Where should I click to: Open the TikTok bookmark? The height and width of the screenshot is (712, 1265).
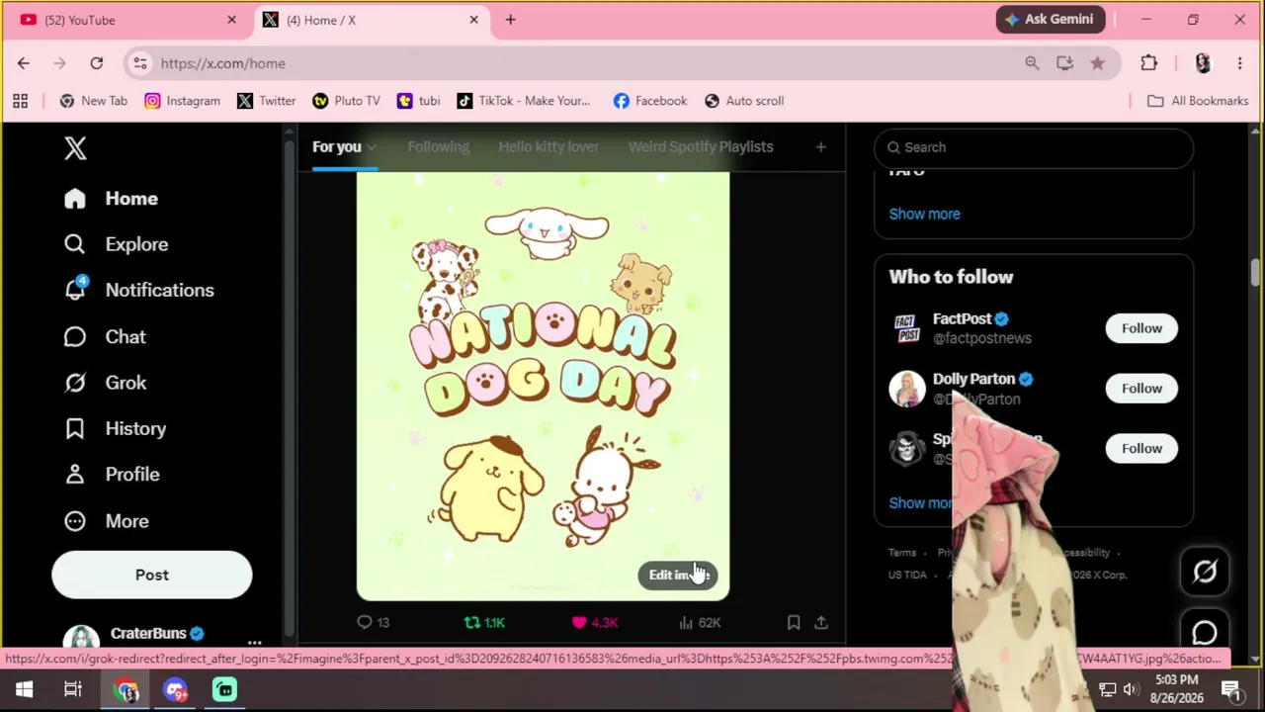coord(524,101)
